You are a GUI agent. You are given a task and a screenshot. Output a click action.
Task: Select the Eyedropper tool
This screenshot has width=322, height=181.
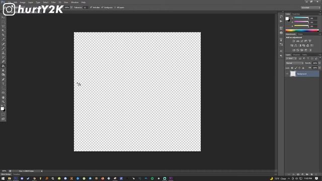3,39
